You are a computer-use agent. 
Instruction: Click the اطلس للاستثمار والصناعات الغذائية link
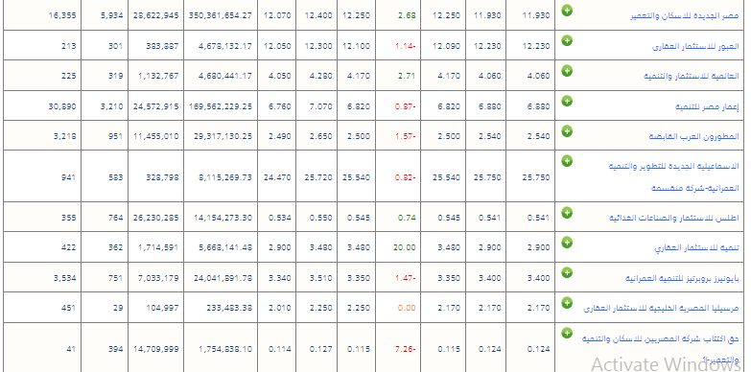674,219
